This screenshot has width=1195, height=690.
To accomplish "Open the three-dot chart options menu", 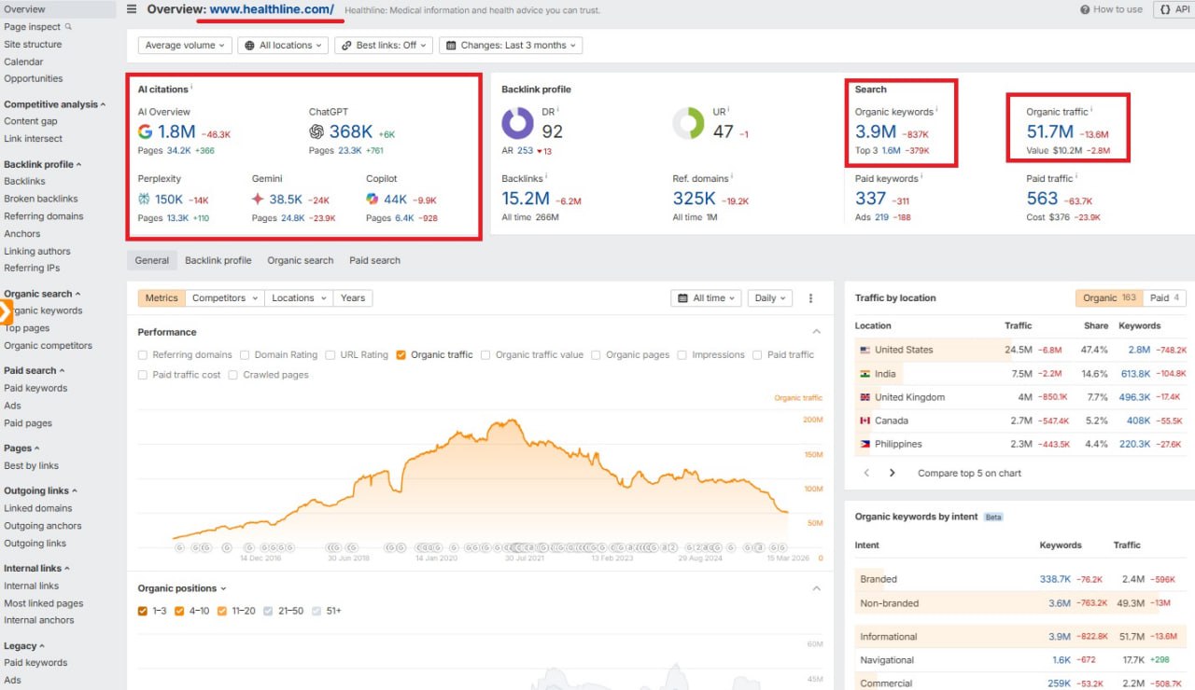I will 810,298.
